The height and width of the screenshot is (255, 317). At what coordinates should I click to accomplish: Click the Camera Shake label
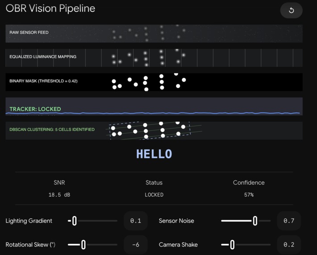point(178,245)
